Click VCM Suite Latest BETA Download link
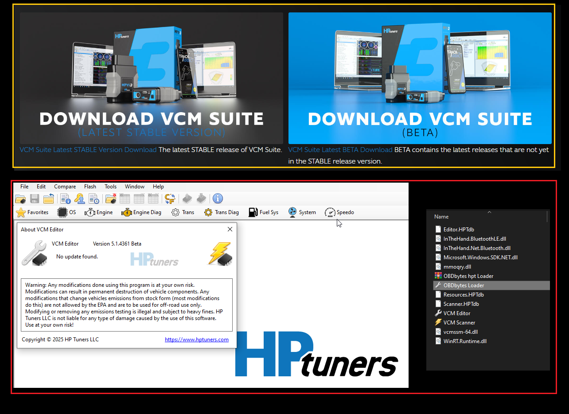Image resolution: width=569 pixels, height=414 pixels. [340, 150]
